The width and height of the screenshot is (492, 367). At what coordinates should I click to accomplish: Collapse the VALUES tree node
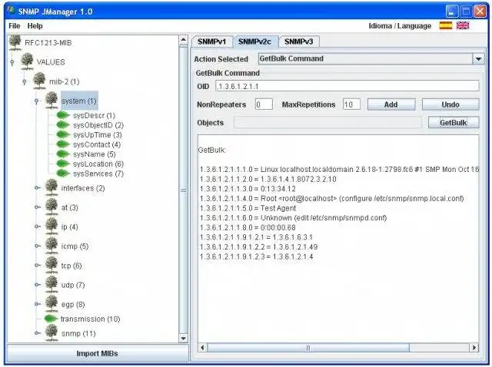tap(12, 62)
